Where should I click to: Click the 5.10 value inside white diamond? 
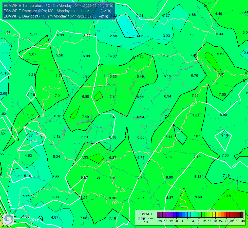point(224,135)
